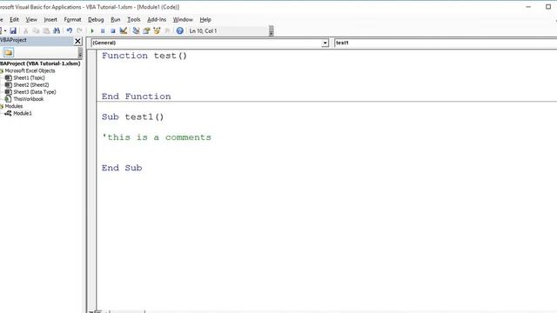Image resolution: width=557 pixels, height=313 pixels.
Task: Open the Tools menu
Action: (x=134, y=19)
